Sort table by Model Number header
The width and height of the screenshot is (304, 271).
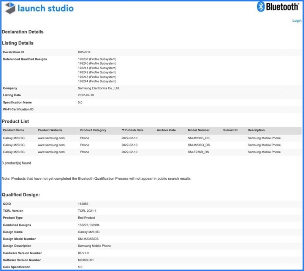click(x=198, y=130)
